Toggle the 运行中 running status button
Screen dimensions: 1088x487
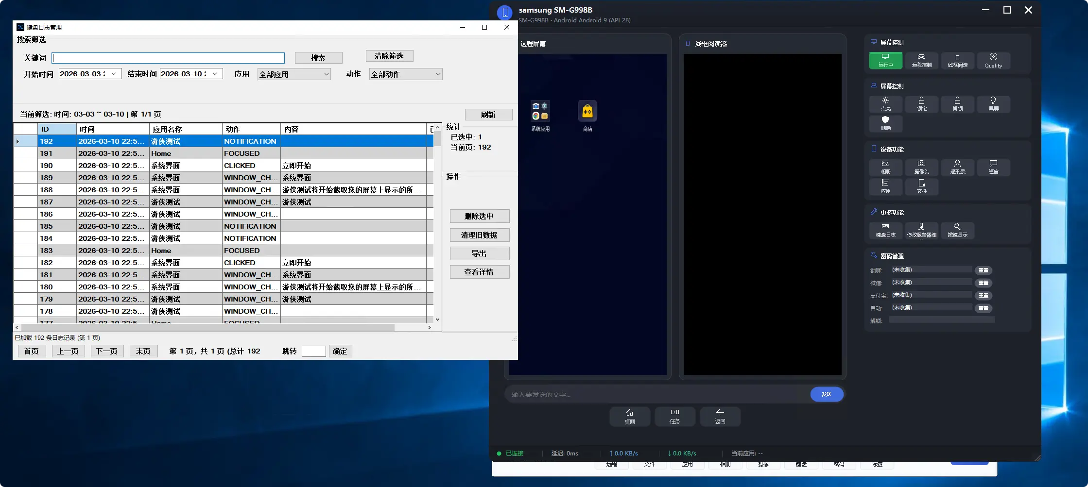tap(885, 61)
